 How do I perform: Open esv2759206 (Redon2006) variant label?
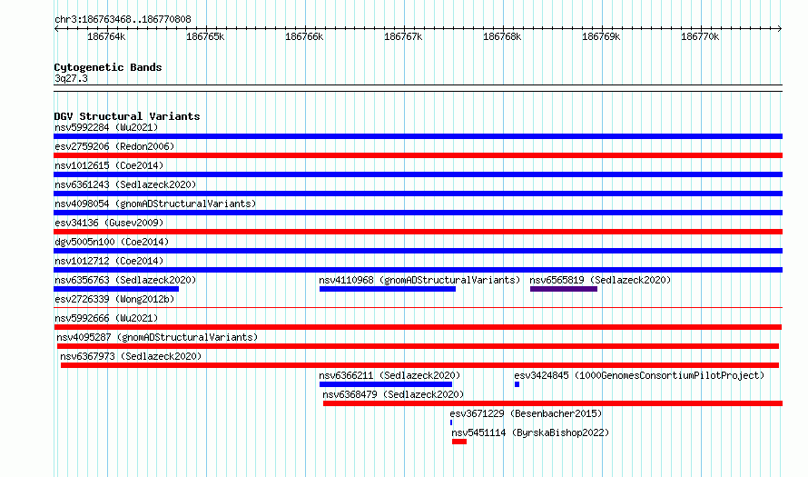114,146
